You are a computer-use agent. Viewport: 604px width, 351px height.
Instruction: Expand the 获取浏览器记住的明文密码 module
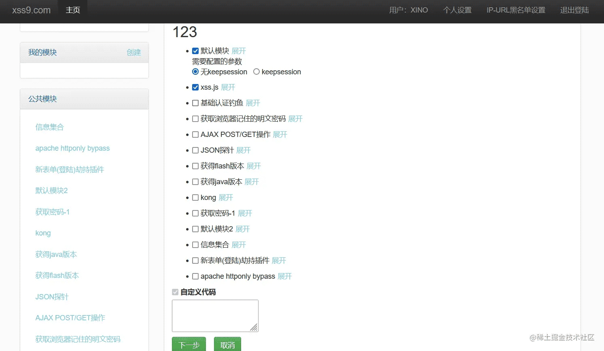pos(295,119)
